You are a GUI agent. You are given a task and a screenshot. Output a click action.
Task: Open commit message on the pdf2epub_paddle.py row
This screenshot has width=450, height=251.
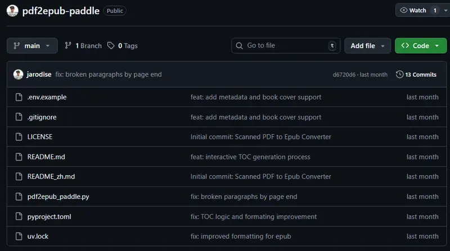tap(244, 197)
